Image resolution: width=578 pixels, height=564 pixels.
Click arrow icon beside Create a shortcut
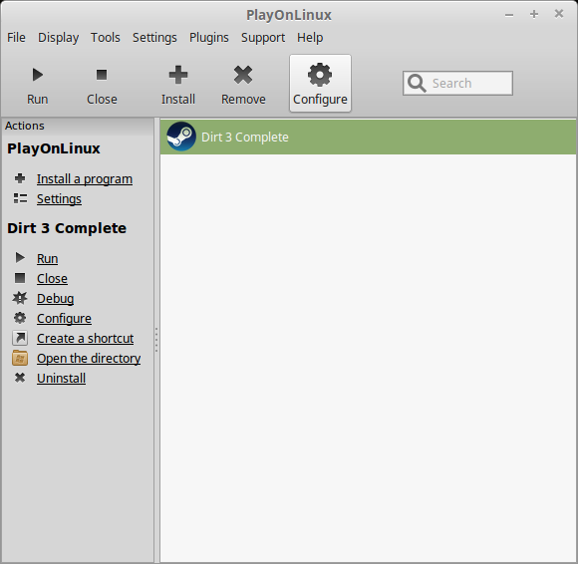(20, 338)
